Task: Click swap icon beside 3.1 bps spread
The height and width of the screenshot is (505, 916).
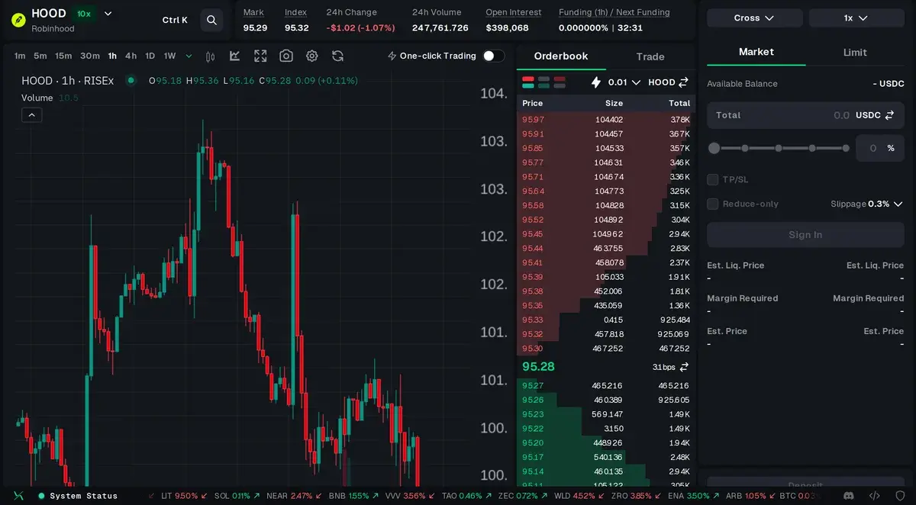Action: [x=684, y=367]
